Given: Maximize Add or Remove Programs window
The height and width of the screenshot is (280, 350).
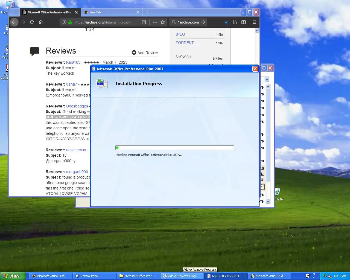Looking at the screenshot, I should tap(264, 68).
